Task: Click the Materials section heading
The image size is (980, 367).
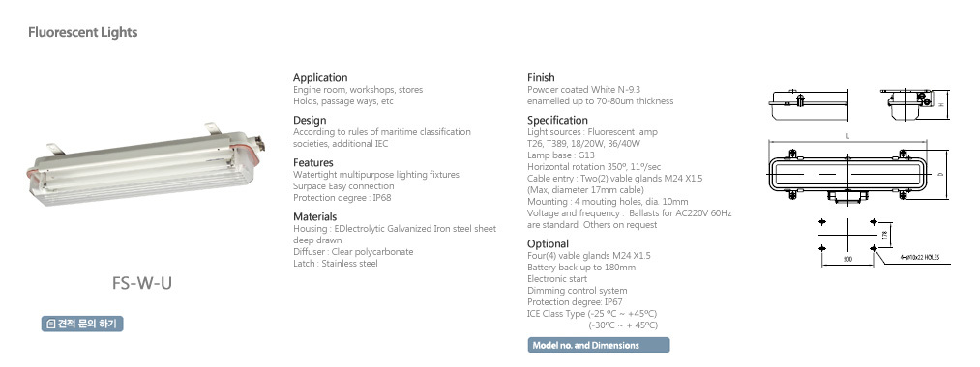Action: coord(315,216)
